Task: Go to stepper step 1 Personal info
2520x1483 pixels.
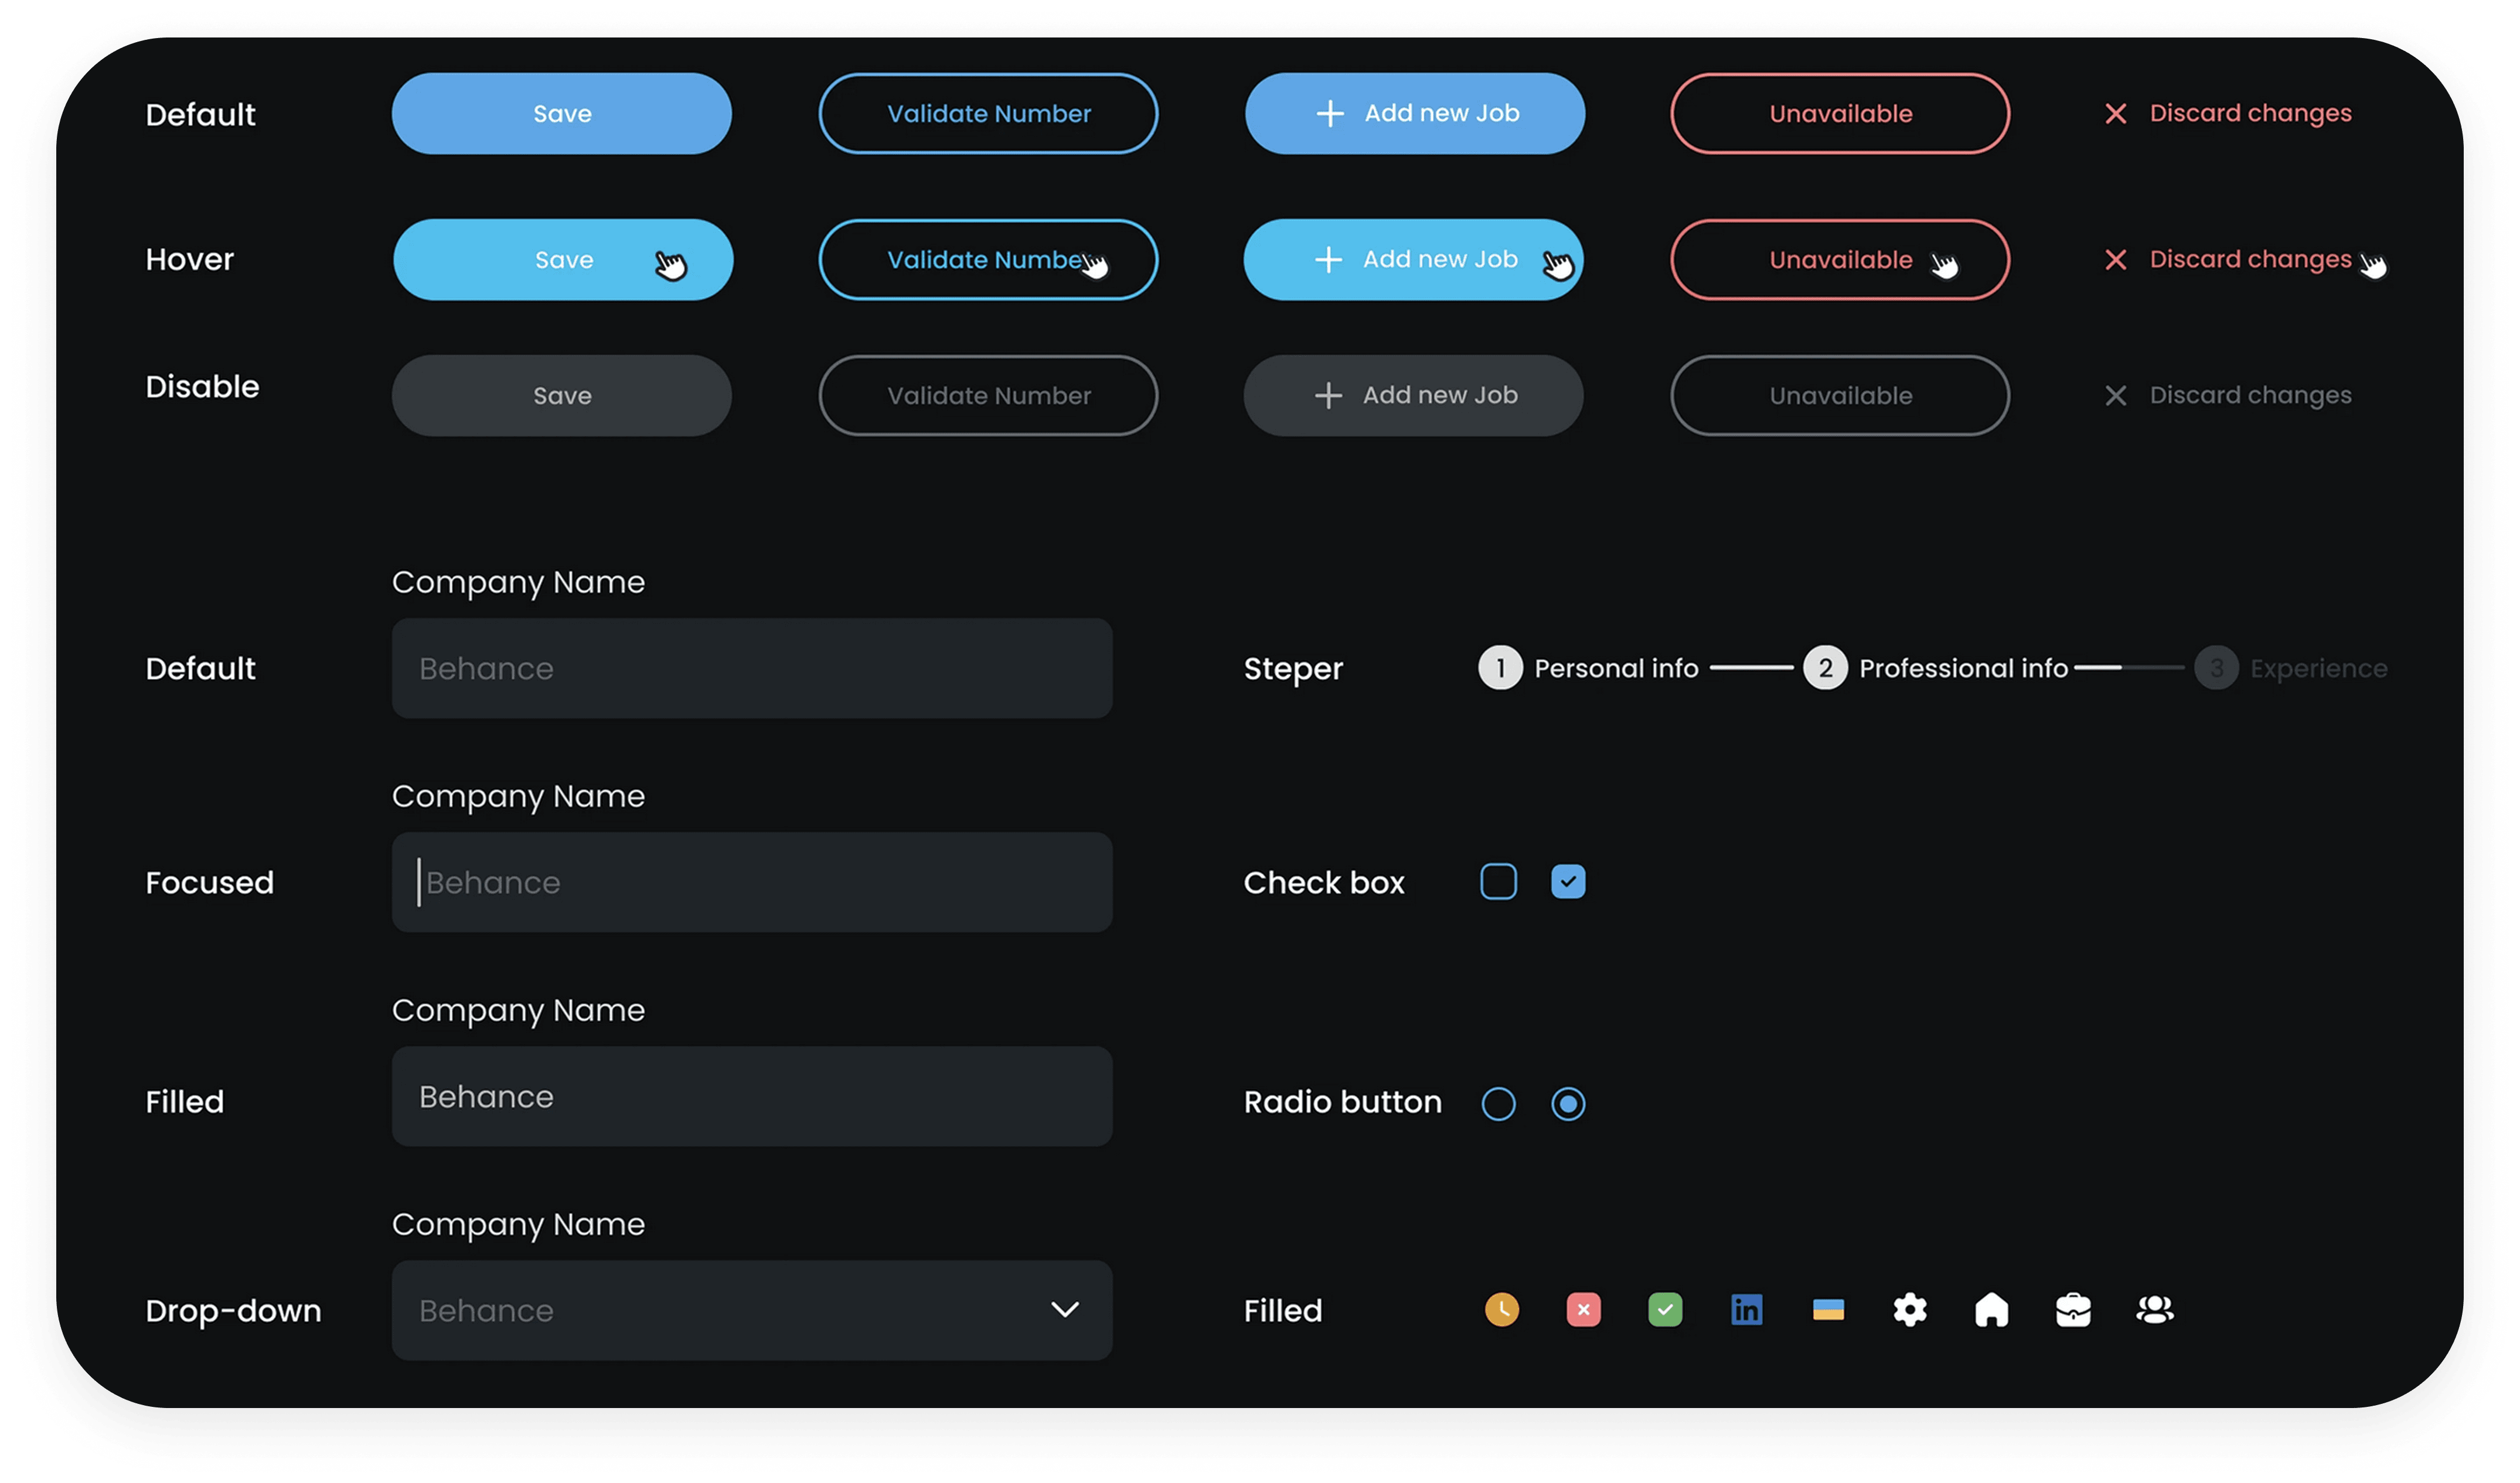Action: tap(1500, 668)
